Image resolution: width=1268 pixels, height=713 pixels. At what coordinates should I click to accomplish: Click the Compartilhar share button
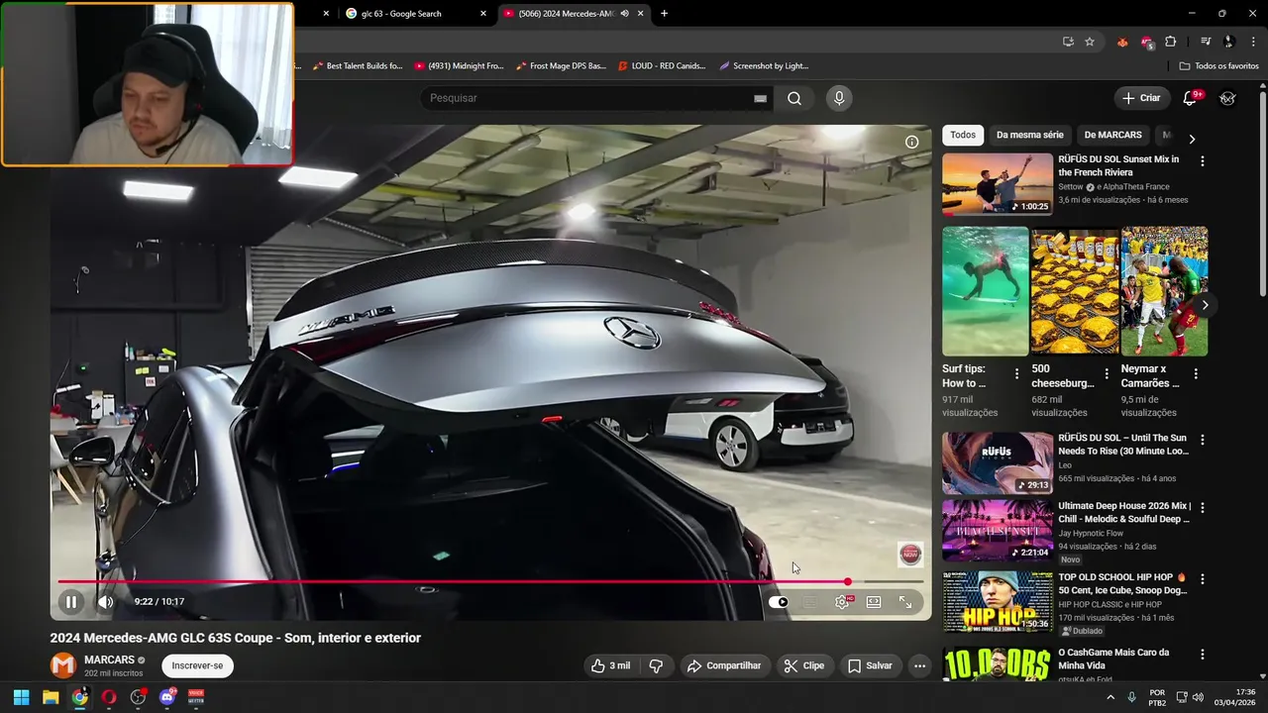724,665
